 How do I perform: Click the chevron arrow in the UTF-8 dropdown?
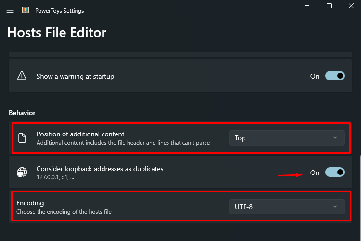pos(335,207)
